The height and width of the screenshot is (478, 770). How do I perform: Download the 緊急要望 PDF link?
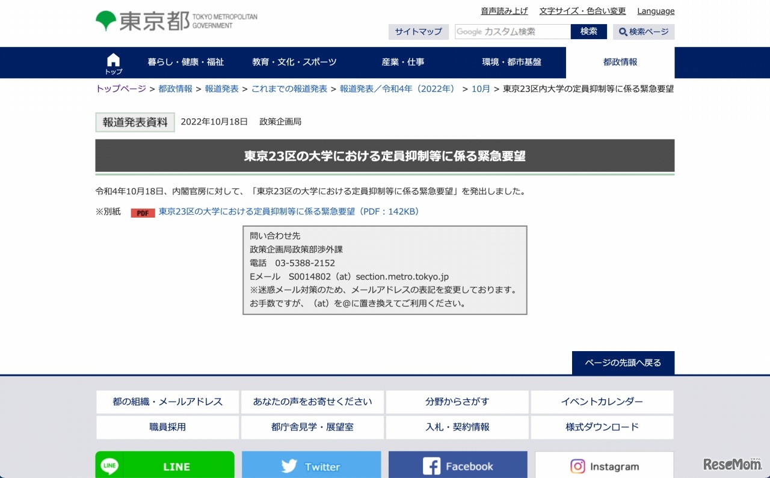pos(289,212)
